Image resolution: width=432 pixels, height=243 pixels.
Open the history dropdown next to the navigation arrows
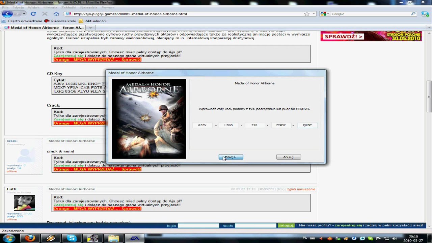coord(24,14)
